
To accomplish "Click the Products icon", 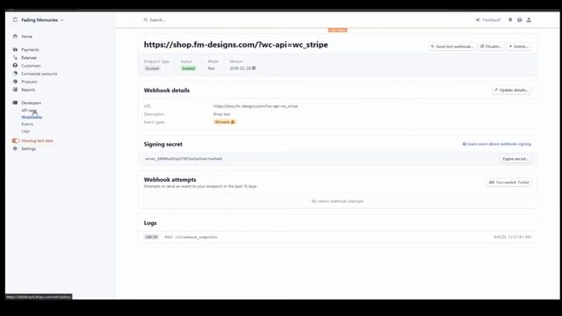I will 15,82.
